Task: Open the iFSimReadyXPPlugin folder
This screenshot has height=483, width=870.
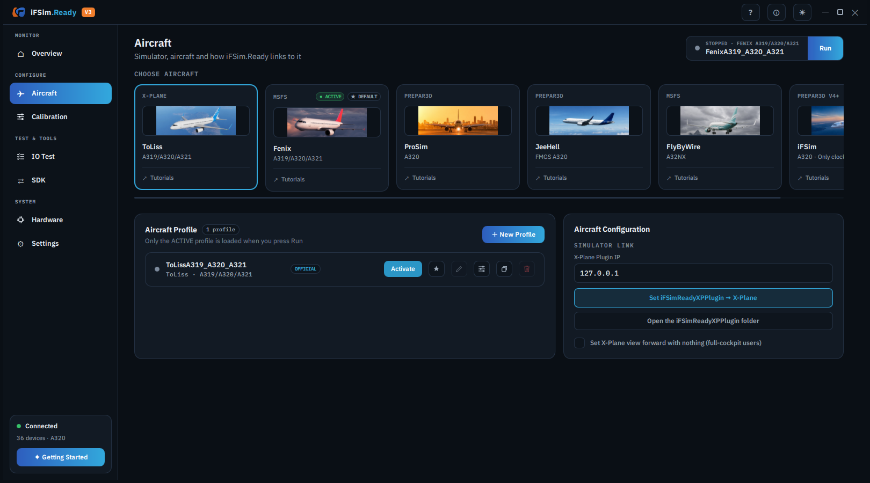Action: [704, 321]
